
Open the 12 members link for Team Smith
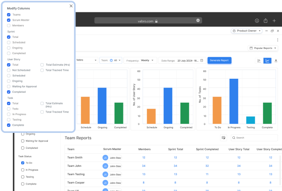[143, 158]
